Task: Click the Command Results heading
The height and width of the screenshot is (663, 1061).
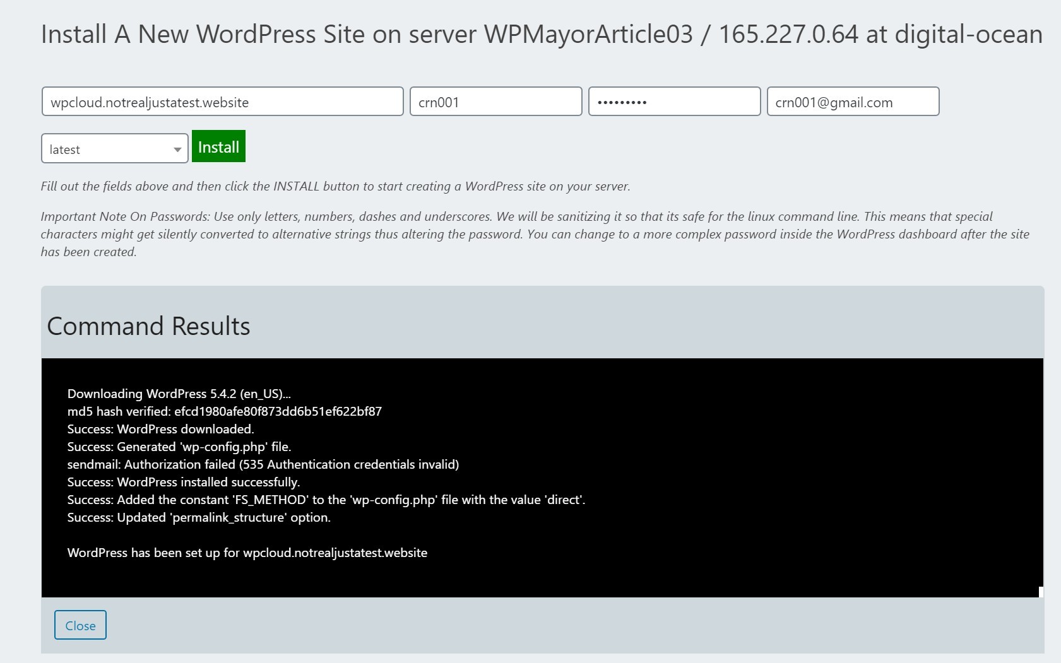Action: click(148, 326)
